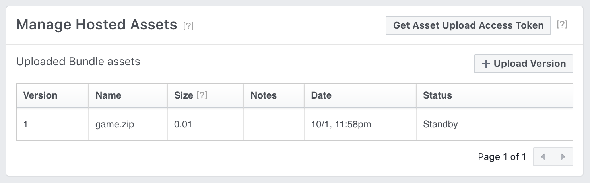Image resolution: width=590 pixels, height=183 pixels.
Task: Click Upload Version button
Action: (x=524, y=64)
